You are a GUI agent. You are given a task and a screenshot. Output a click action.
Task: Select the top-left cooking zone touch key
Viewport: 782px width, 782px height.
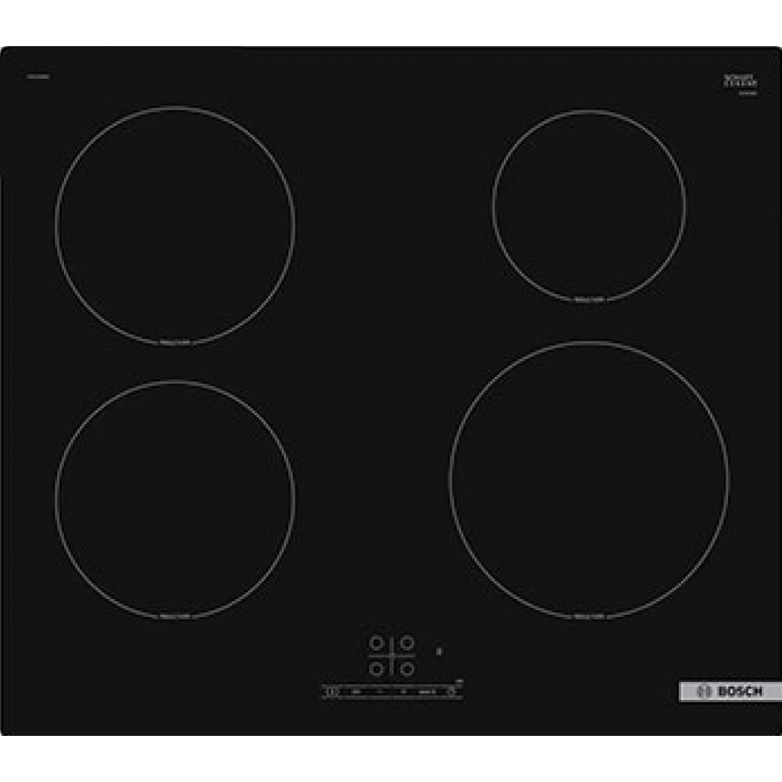(376, 643)
